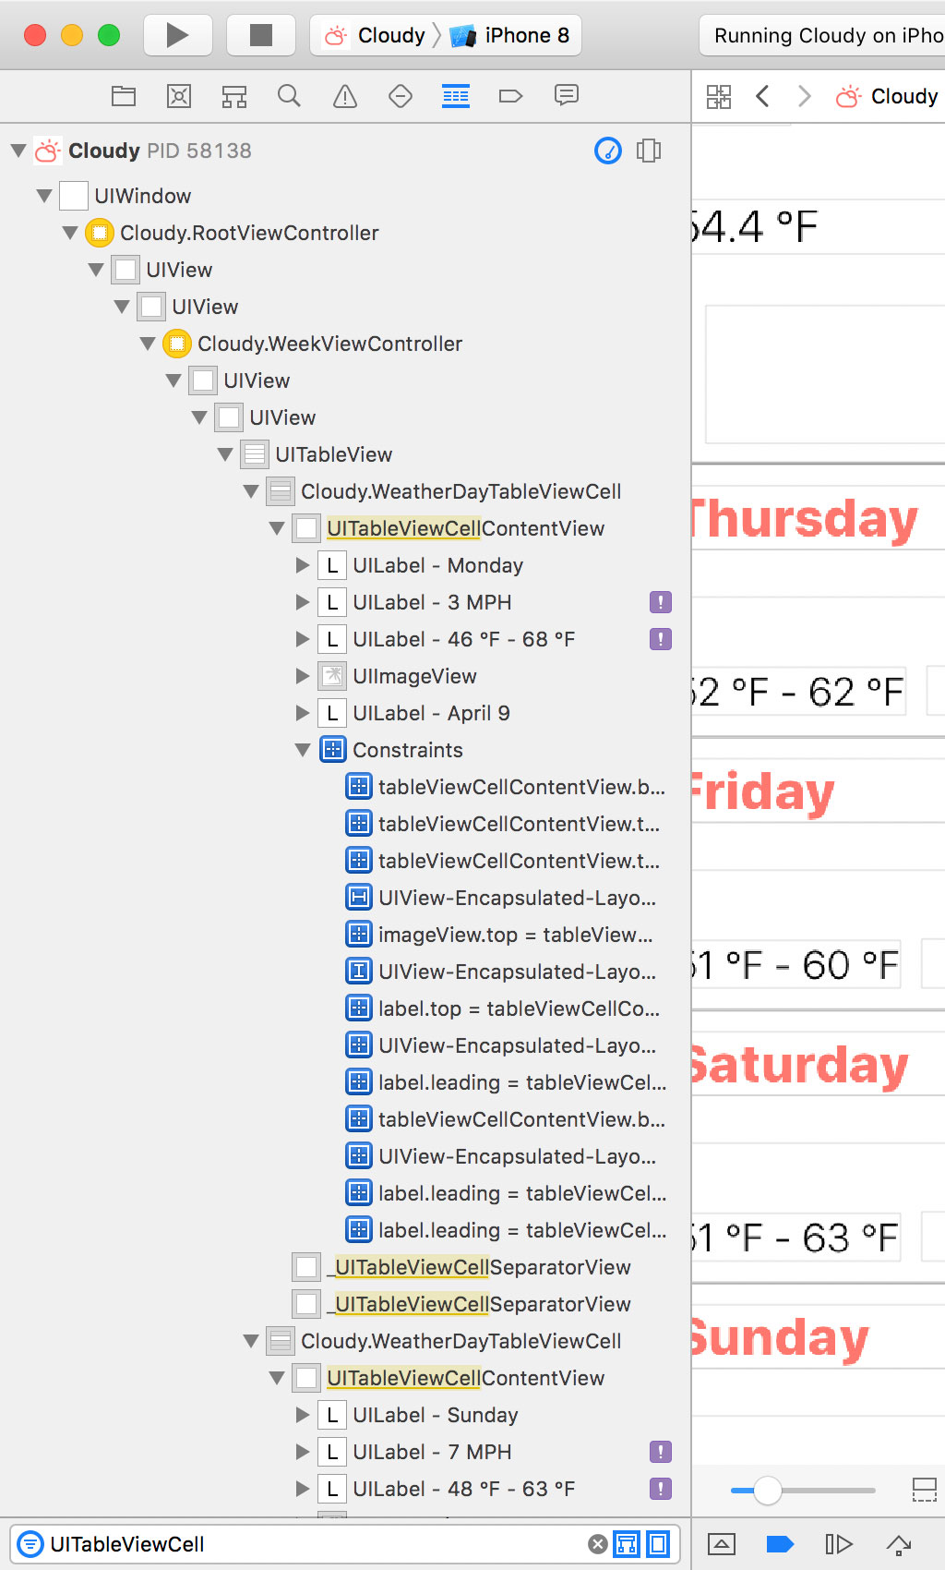Screen dimensions: 945x1570
Task: Open filter options icon
Action: point(30,1544)
